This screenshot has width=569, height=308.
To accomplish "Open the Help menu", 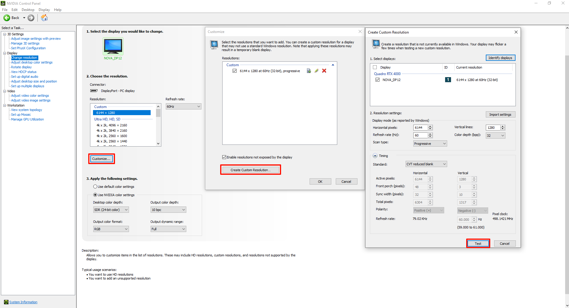I will pyautogui.click(x=58, y=10).
